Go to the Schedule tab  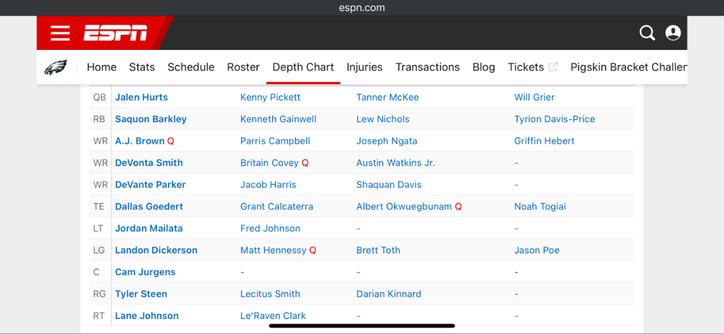[191, 67]
